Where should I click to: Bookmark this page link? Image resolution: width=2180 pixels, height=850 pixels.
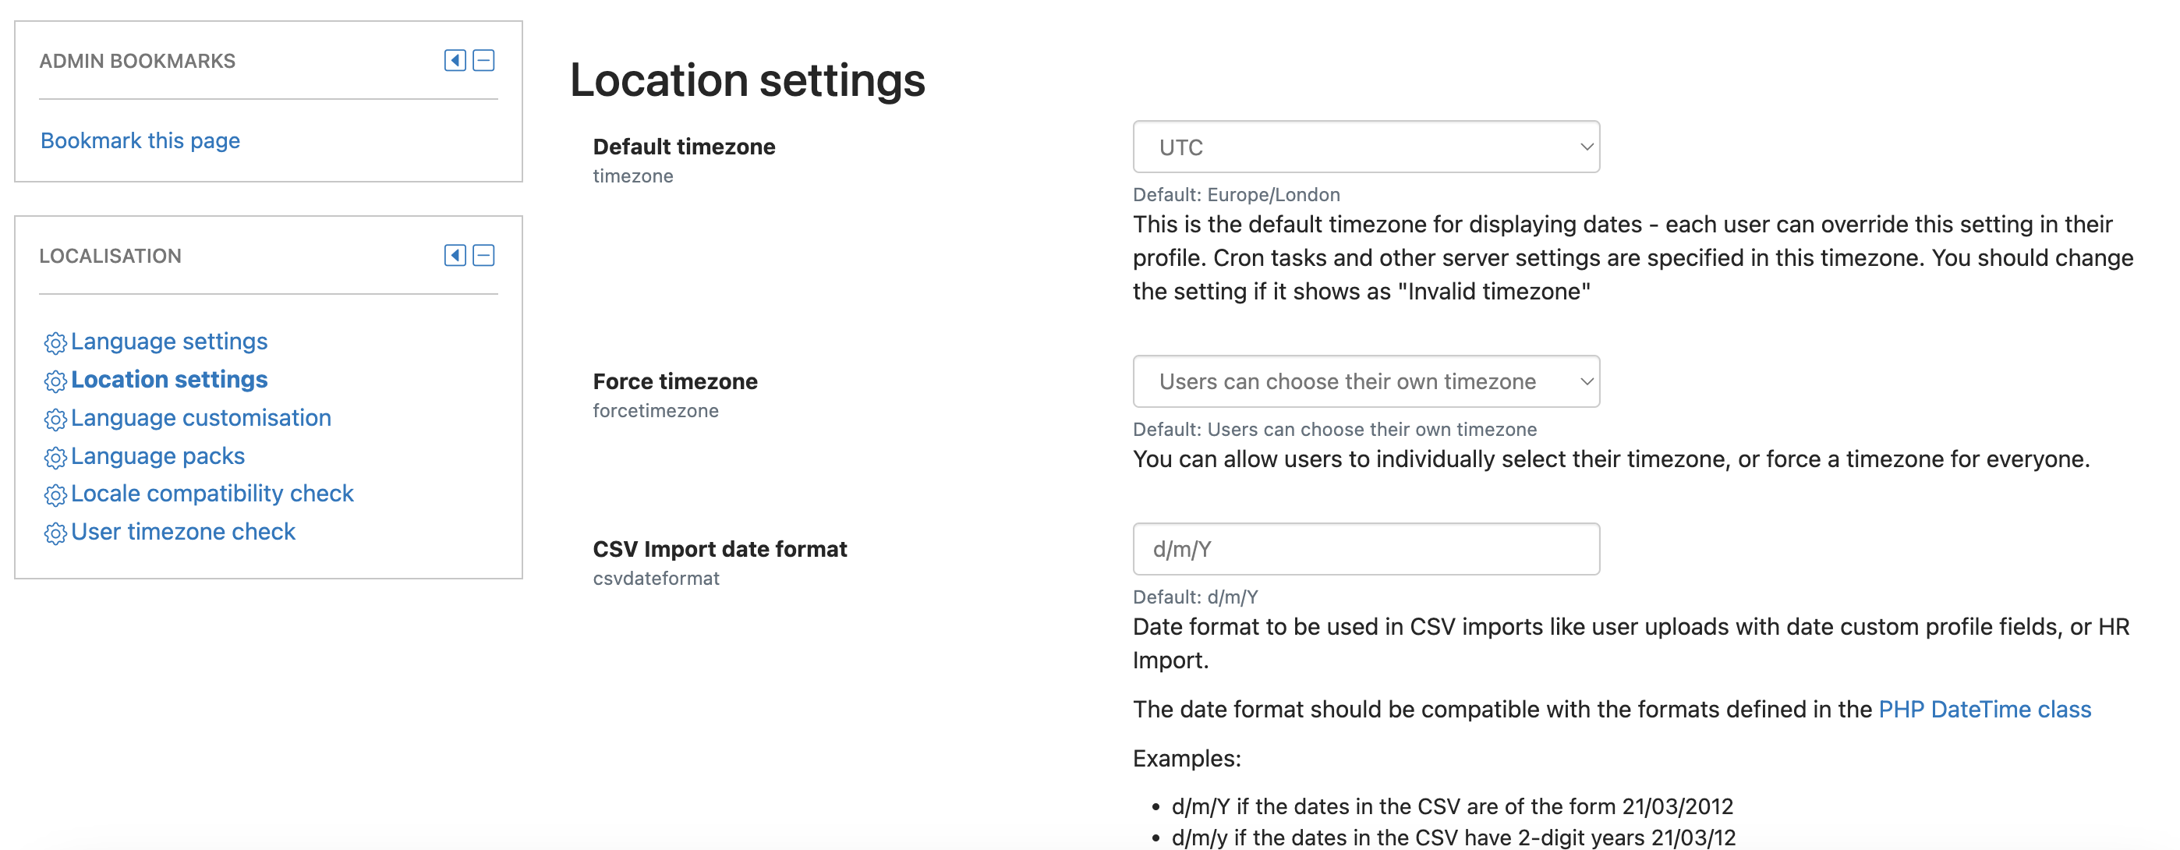(140, 140)
